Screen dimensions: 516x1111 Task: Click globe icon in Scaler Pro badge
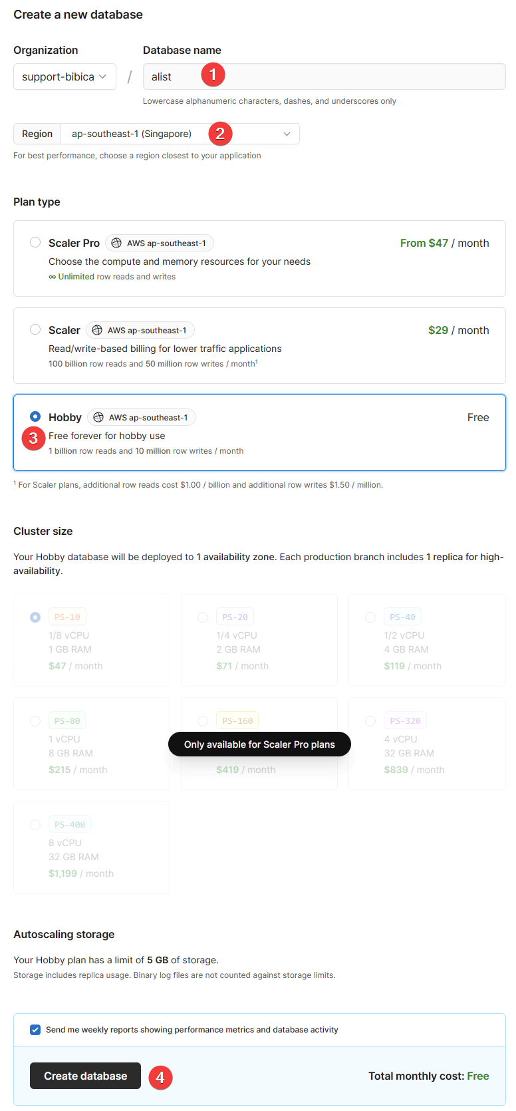tap(116, 243)
